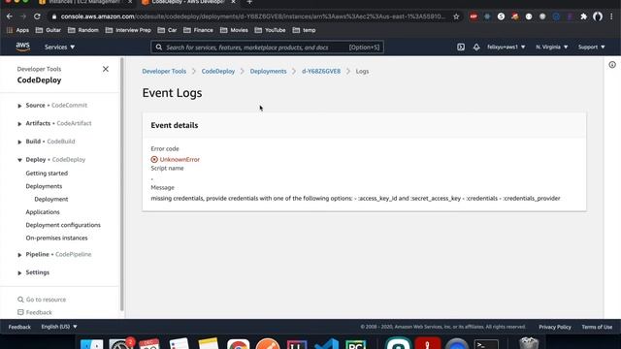Open the Random bookmarks folder

pos(83,30)
